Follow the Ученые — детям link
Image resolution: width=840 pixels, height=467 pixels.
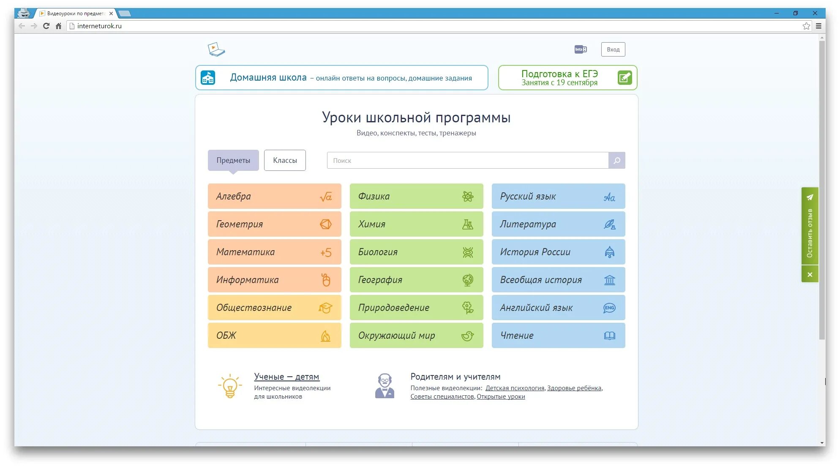(286, 377)
